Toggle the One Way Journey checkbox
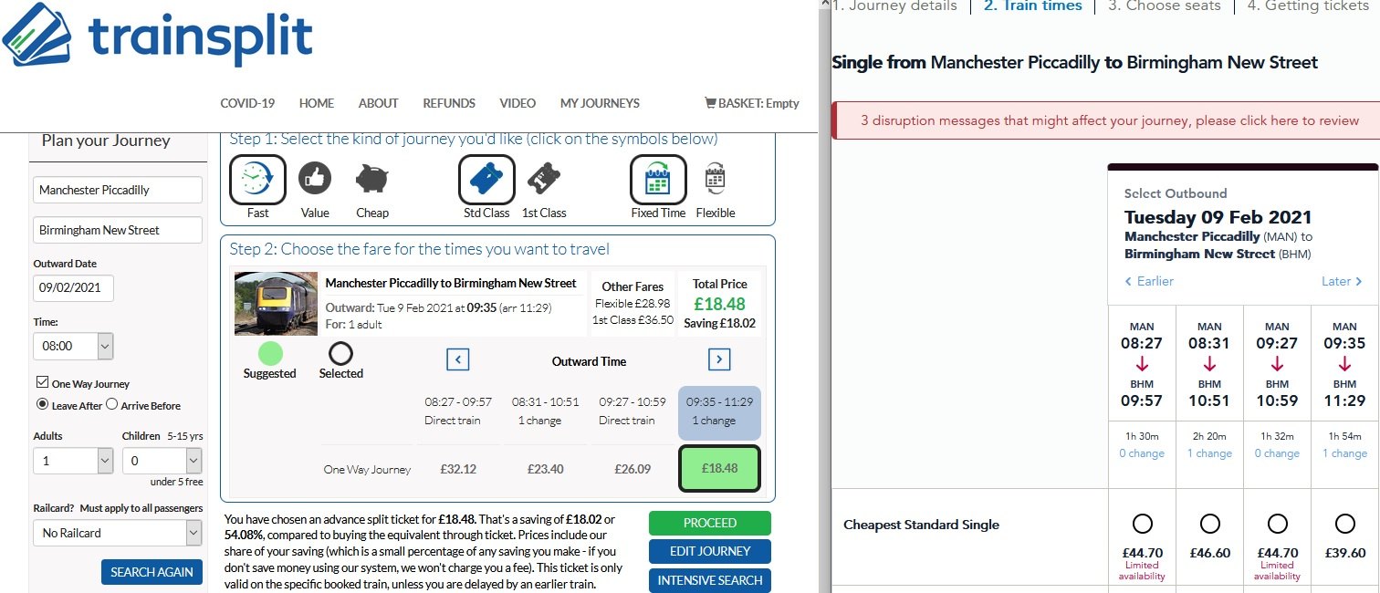Screen dimensions: 1380x593 click(42, 382)
